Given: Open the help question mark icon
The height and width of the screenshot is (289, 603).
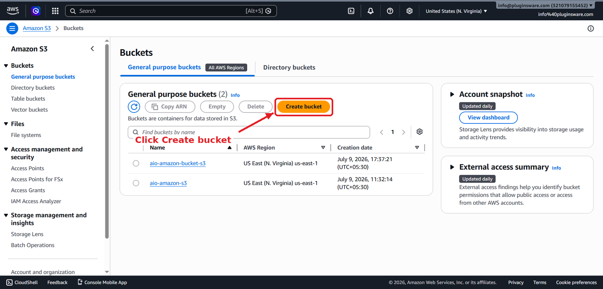Looking at the screenshot, I should 390,11.
